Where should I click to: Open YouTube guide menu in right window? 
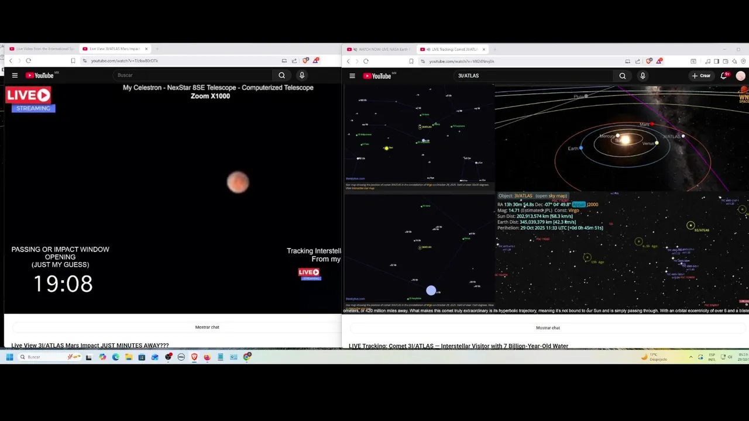352,76
